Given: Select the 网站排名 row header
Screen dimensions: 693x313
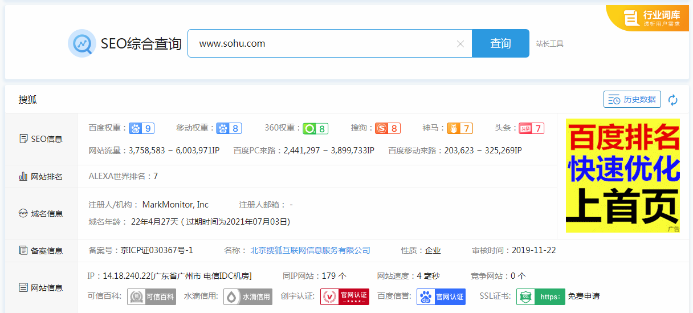Looking at the screenshot, I should tap(41, 177).
